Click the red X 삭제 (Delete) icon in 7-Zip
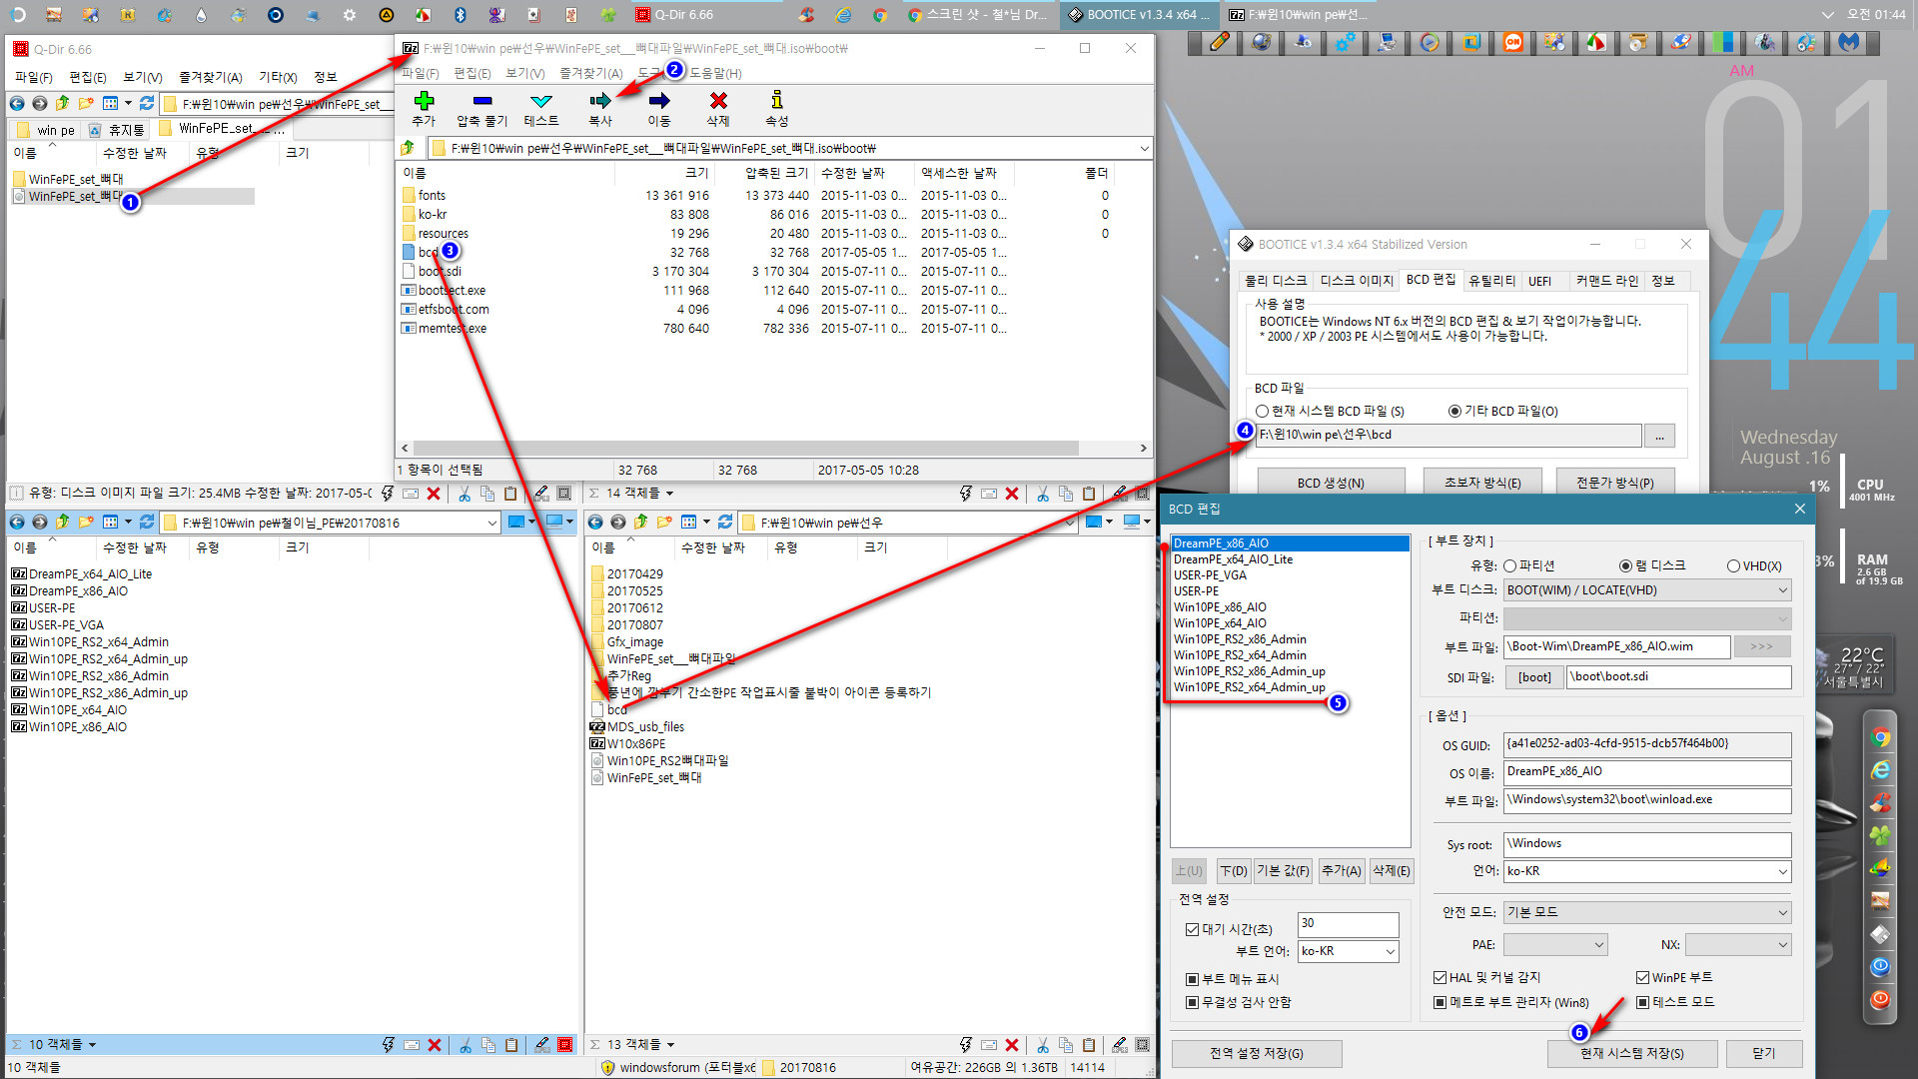This screenshot has width=1918, height=1079. (x=718, y=101)
